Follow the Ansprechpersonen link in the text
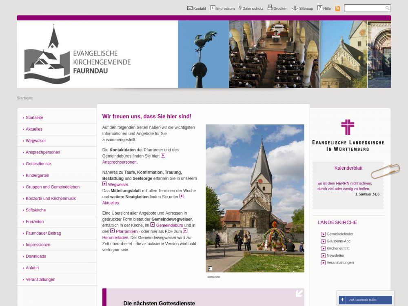408x306 pixels. [x=119, y=162]
